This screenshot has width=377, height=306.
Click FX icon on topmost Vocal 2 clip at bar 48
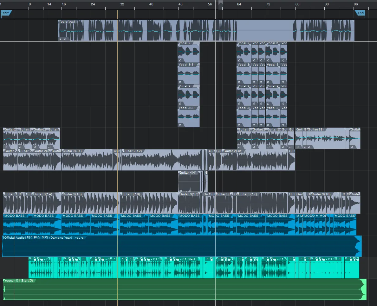coord(180,60)
